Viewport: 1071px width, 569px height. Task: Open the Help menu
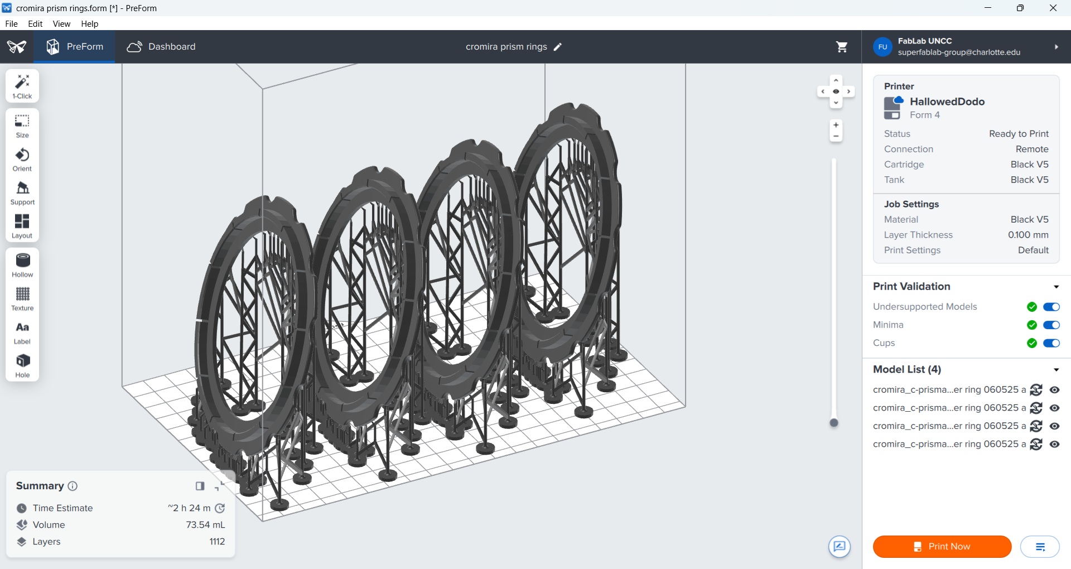[89, 24]
